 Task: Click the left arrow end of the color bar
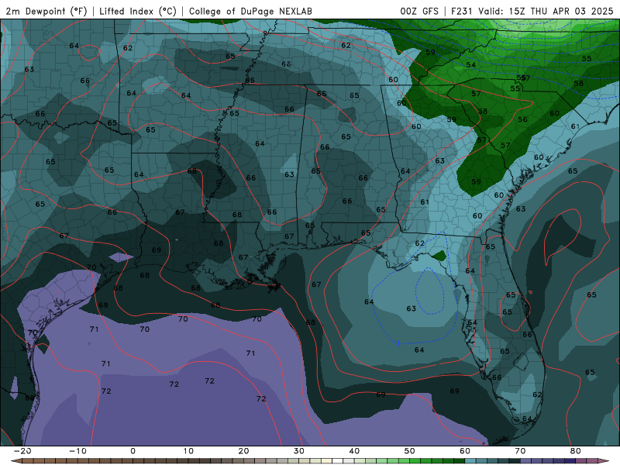pos(15,461)
